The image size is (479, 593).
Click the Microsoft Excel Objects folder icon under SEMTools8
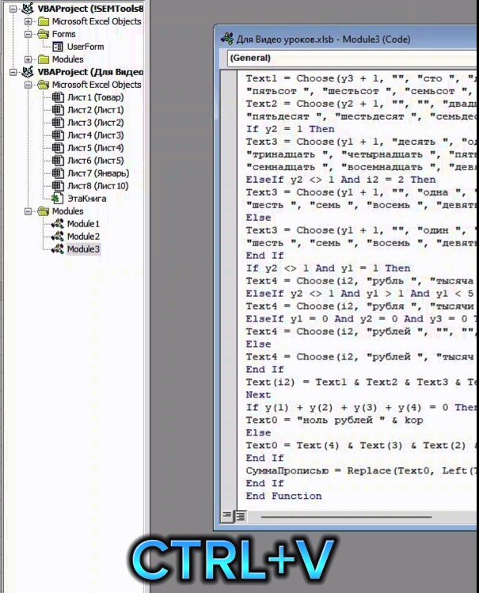tap(44, 21)
